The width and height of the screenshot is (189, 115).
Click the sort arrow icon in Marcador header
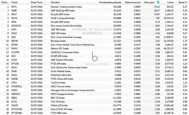(x=158, y=2)
